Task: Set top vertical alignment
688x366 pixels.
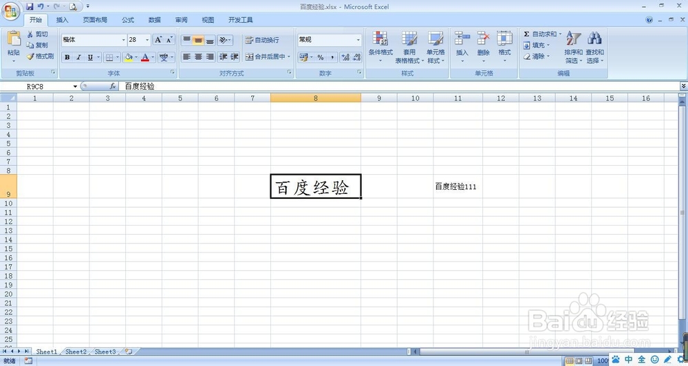Action: [186, 40]
